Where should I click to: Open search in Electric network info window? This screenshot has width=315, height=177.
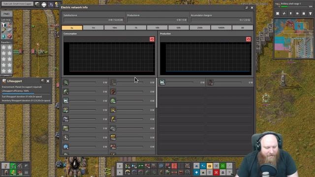coord(247,8)
